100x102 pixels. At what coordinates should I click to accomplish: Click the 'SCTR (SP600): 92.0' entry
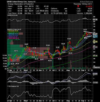59,13
